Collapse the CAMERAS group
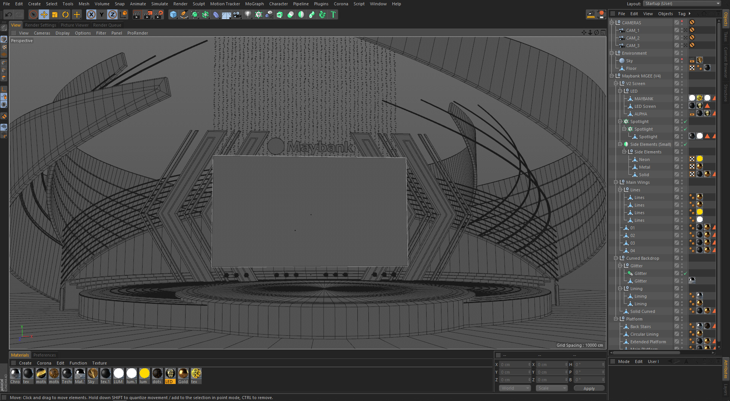The image size is (730, 401). pyautogui.click(x=612, y=23)
